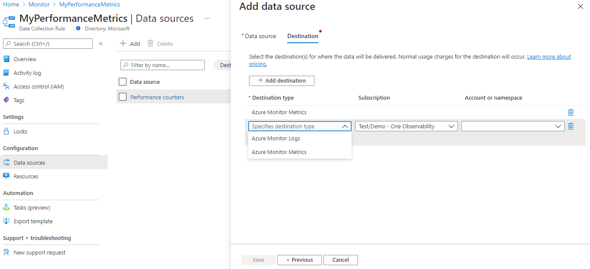
Task: Focus the sidebar Search box
Action: point(48,44)
